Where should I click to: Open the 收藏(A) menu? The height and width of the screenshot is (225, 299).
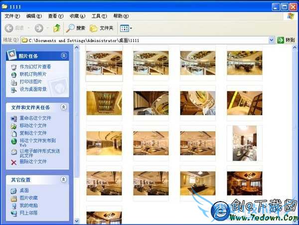77,16
